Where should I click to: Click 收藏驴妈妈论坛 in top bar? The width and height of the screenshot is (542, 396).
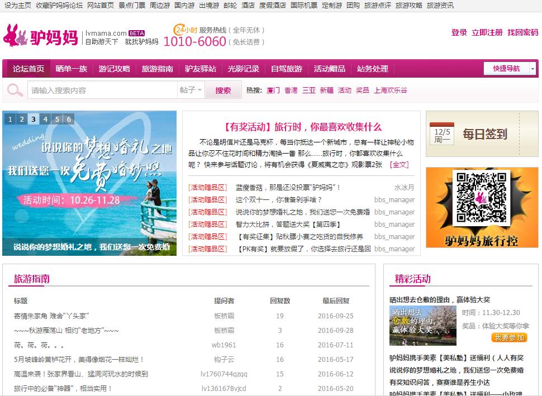click(x=59, y=5)
